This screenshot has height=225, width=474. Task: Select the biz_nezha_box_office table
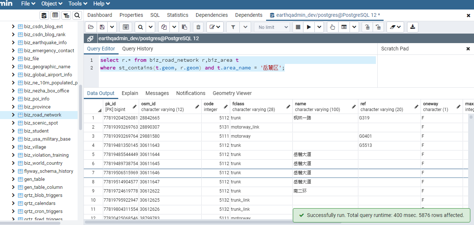coord(46,91)
